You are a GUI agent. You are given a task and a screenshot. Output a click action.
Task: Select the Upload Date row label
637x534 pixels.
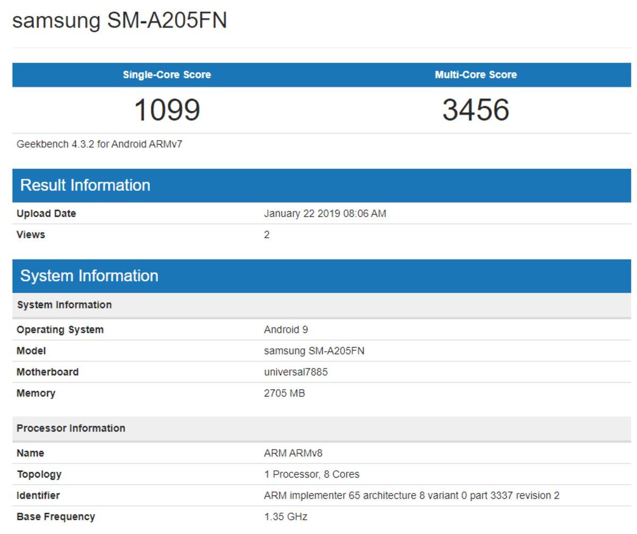[x=48, y=213]
